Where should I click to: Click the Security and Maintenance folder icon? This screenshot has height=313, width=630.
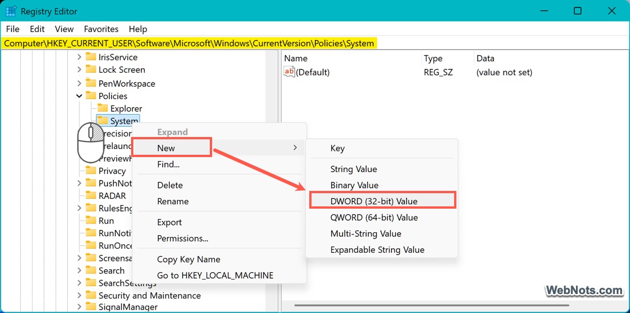(91, 295)
